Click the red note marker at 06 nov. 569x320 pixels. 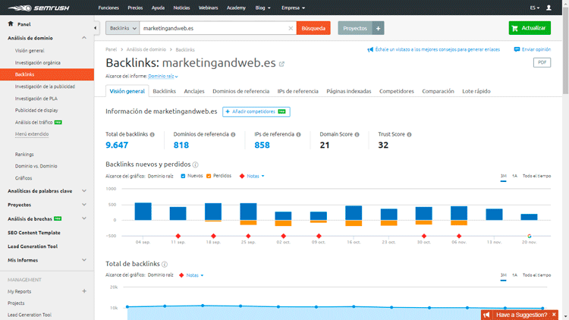(x=459, y=236)
